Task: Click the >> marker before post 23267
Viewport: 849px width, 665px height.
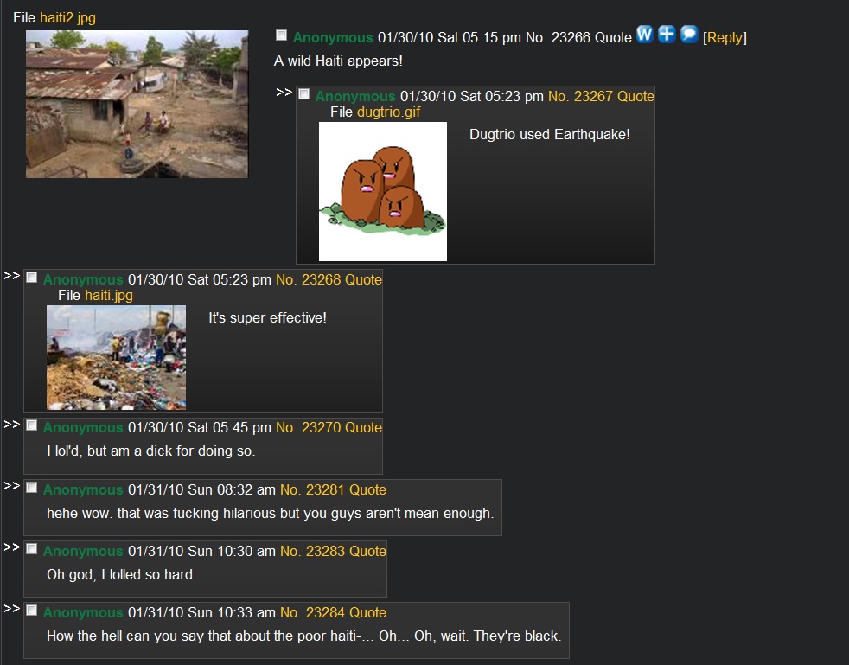Action: coord(284,92)
